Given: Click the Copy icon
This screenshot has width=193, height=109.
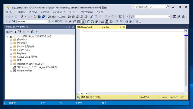Looking at the screenshot, I should pyautogui.click(x=96, y=17).
